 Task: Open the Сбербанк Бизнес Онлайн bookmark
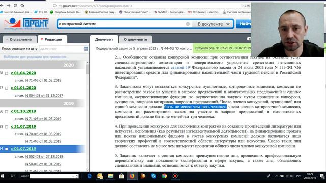coord(66,12)
